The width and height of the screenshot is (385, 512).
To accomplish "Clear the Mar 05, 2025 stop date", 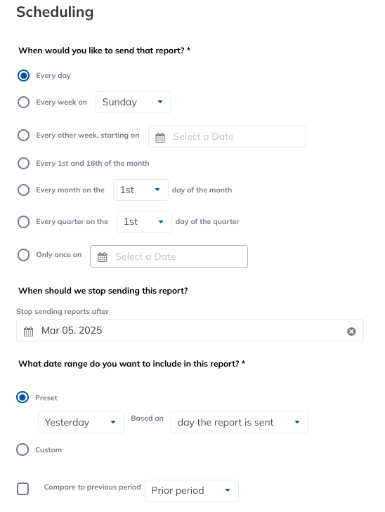I will [x=351, y=332].
